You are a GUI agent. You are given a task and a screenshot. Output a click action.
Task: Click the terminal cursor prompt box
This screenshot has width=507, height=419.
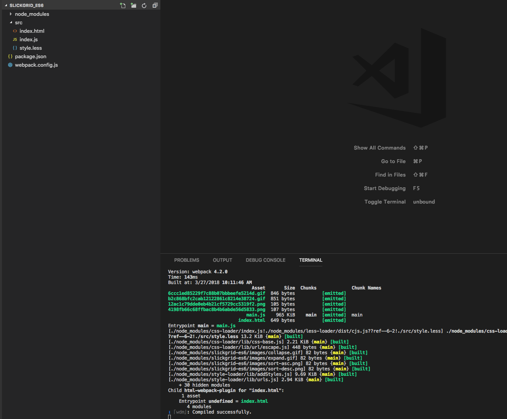tap(169, 417)
